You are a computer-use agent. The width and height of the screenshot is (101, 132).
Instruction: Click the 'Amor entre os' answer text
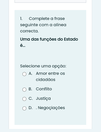click(x=50, y=73)
